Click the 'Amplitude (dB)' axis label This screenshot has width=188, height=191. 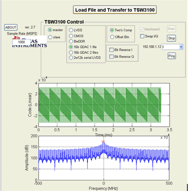27,158
